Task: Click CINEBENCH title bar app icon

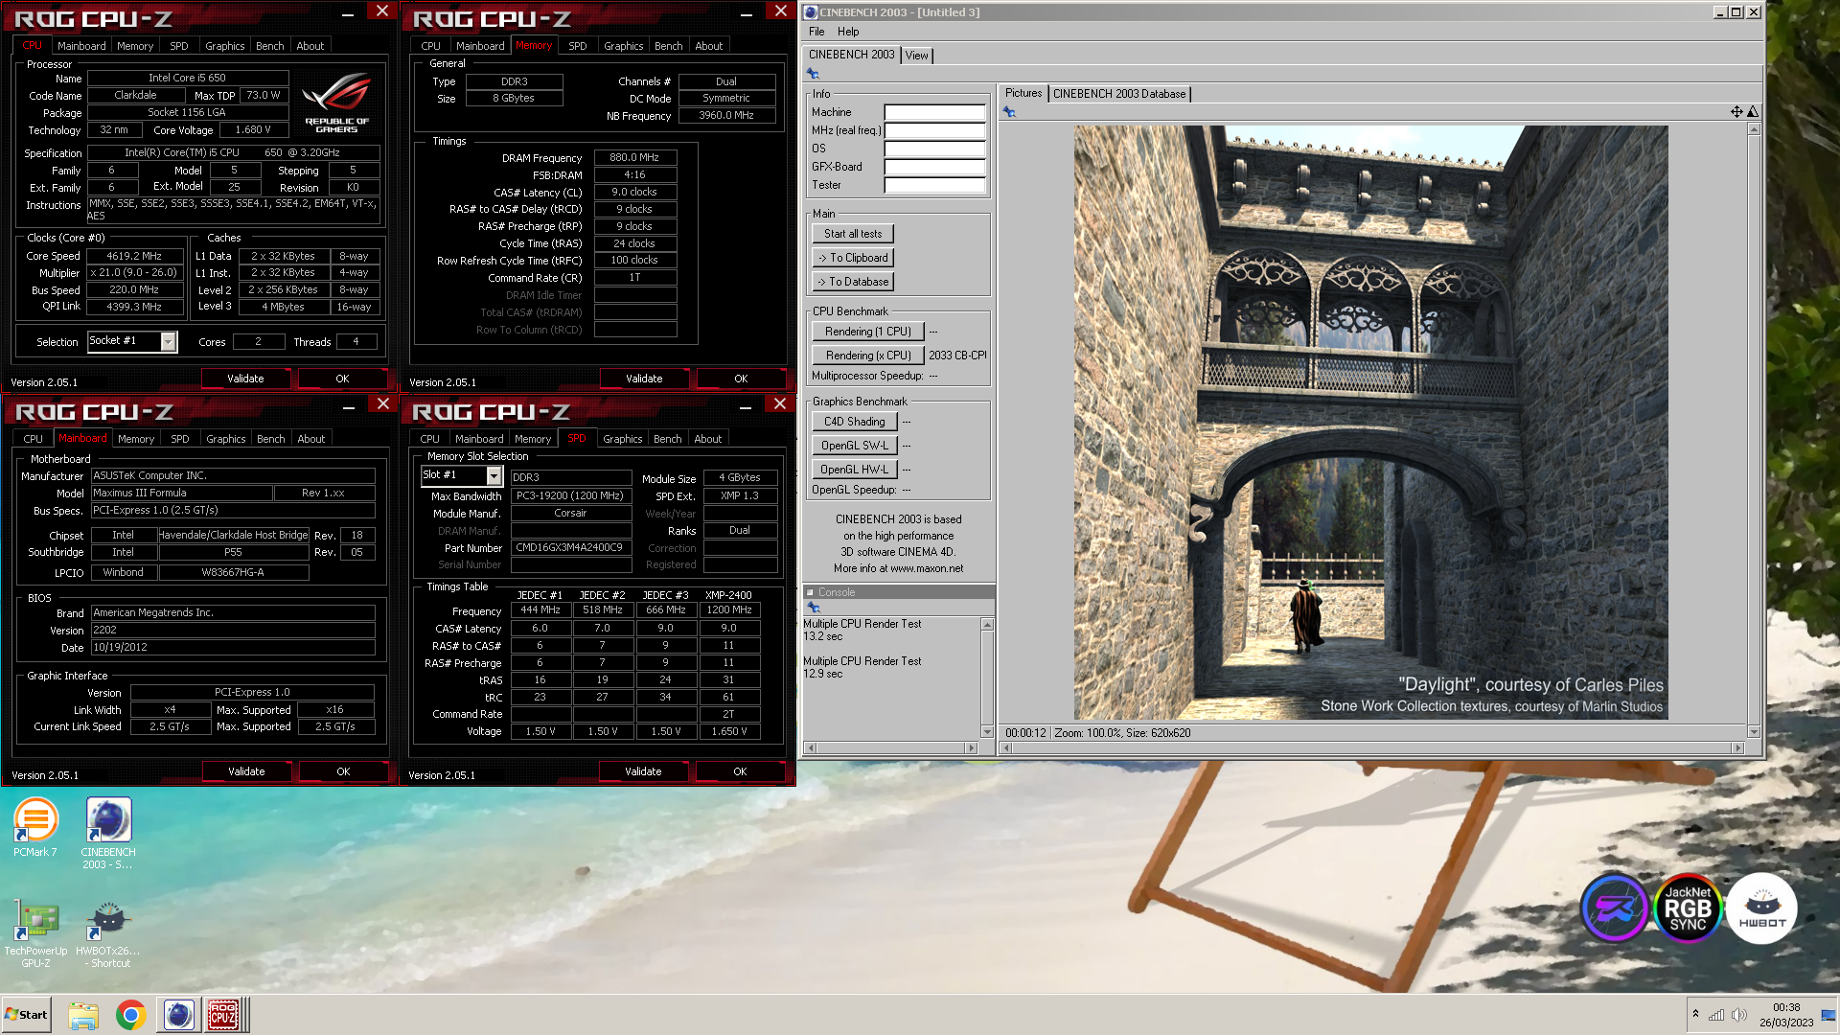Action: tap(811, 12)
